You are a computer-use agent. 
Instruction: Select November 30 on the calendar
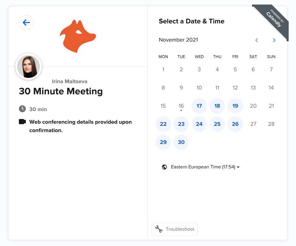click(181, 142)
